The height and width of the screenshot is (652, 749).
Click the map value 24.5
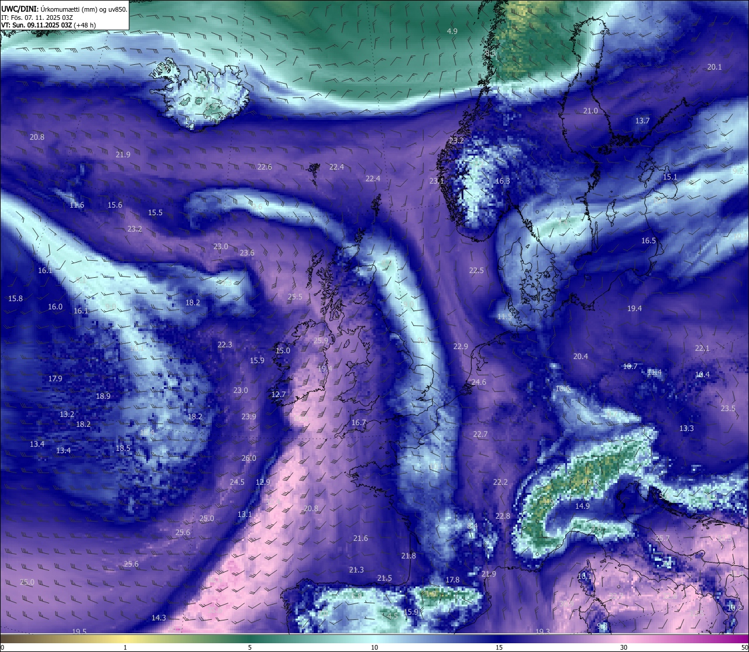click(237, 482)
